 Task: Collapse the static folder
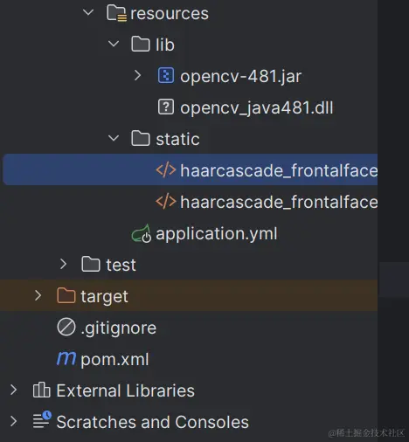[114, 138]
